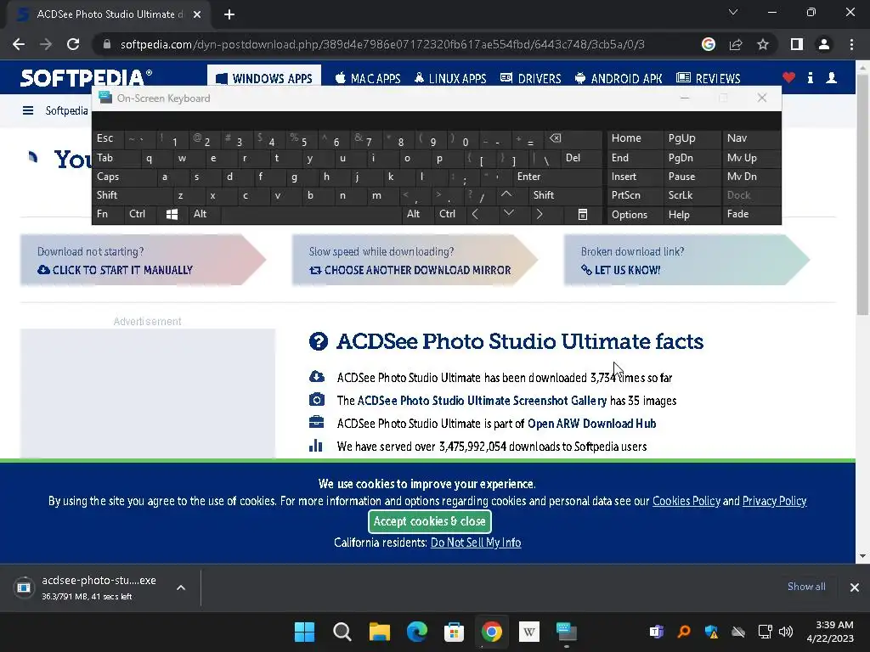Close the downloads bar
The width and height of the screenshot is (870, 652).
855,587
